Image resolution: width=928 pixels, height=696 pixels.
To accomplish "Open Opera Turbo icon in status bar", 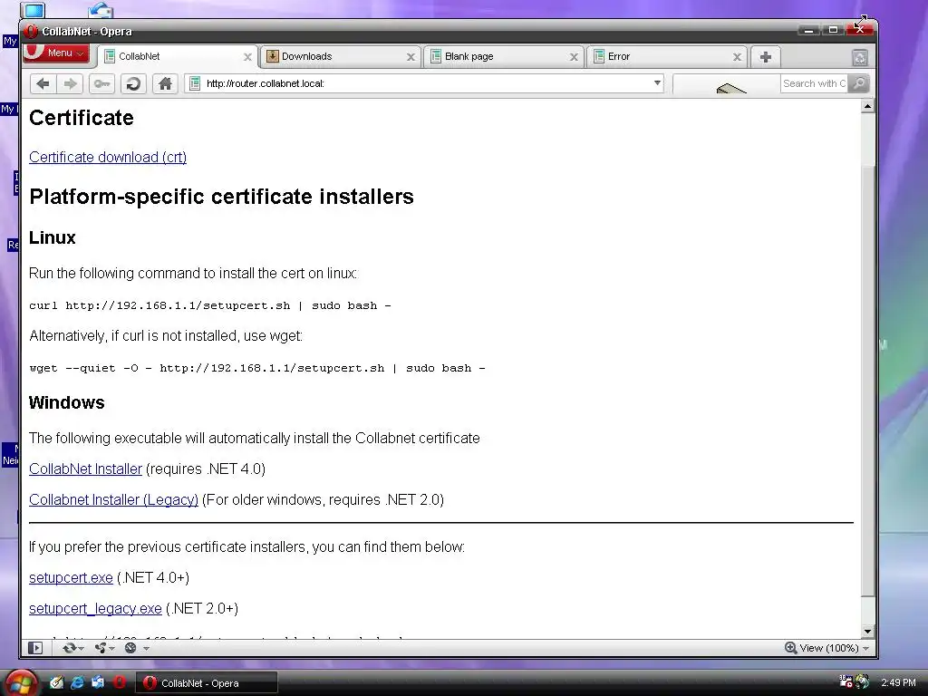I will coord(130,648).
